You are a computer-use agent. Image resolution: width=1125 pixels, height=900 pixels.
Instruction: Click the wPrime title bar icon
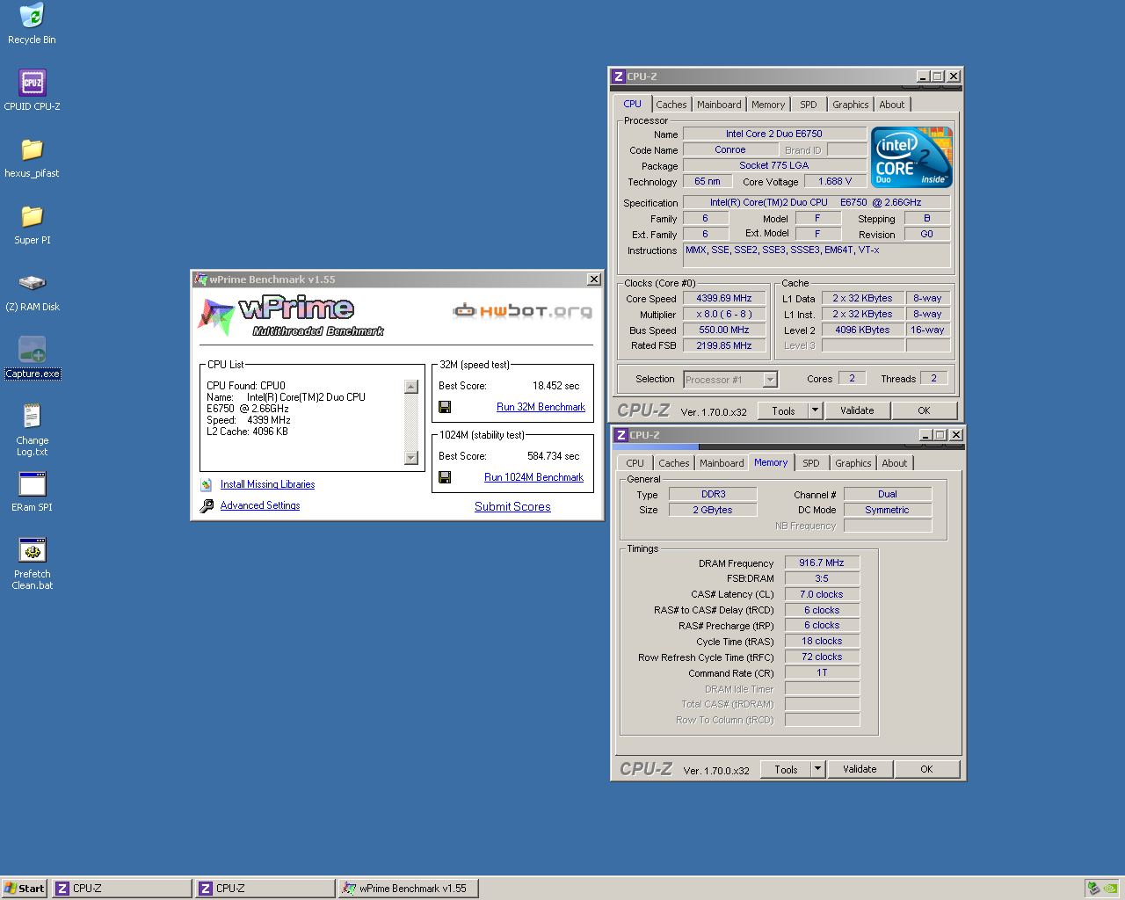[200, 279]
